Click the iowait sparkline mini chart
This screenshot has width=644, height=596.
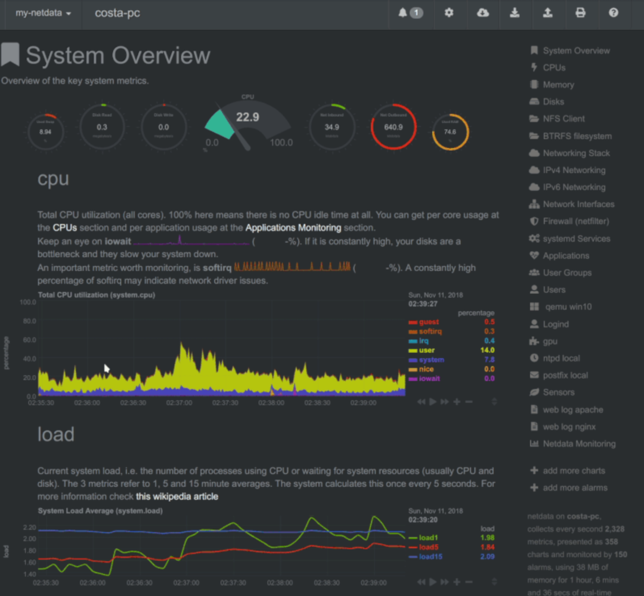191,240
